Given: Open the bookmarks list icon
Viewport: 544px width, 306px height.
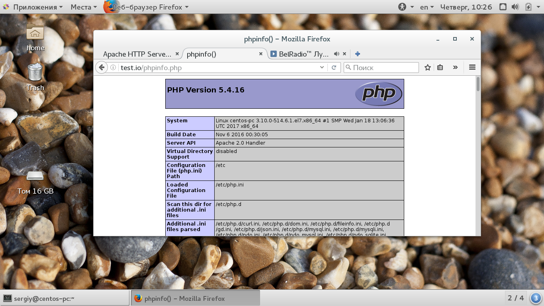Looking at the screenshot, I should click(440, 68).
